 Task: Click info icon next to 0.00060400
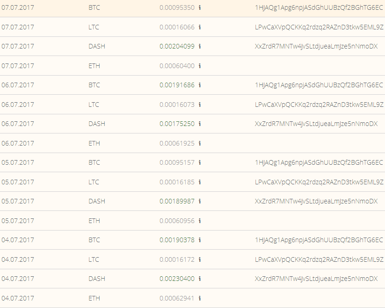pos(200,66)
